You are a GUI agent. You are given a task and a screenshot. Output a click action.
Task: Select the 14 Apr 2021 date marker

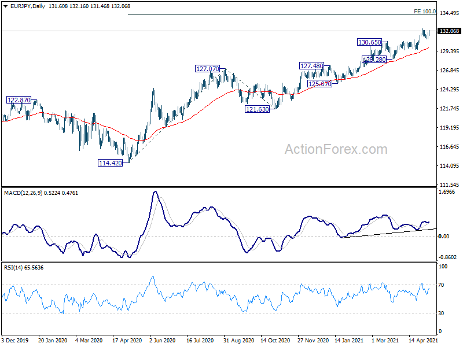pos(423,340)
